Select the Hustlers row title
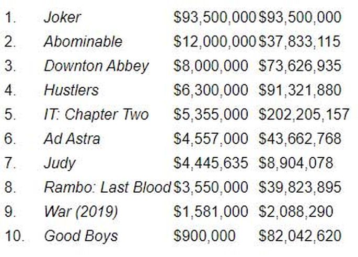Screen dimensions: 358x257 pyautogui.click(x=71, y=90)
